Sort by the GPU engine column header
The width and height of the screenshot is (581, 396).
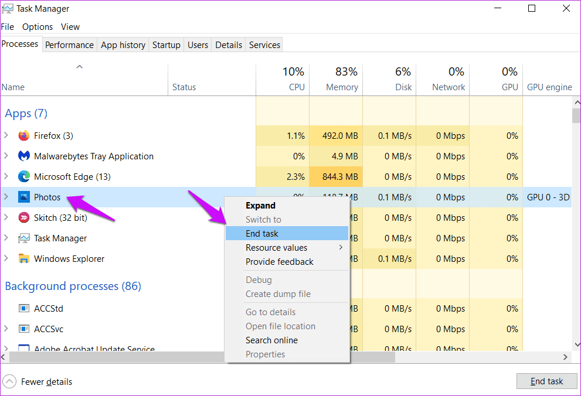[549, 80]
